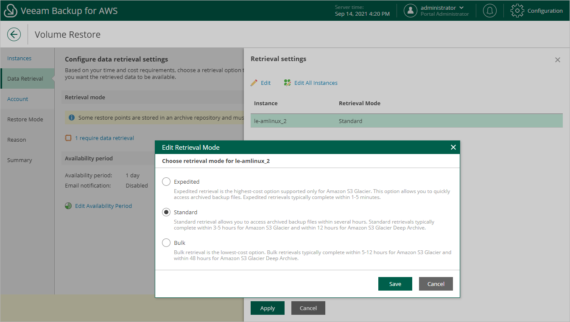Click the info icon in the warning banner

[x=72, y=118]
